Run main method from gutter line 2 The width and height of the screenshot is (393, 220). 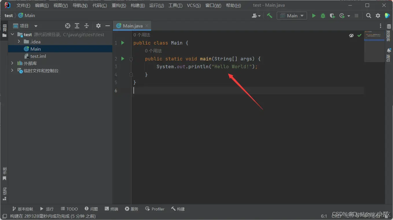(122, 59)
